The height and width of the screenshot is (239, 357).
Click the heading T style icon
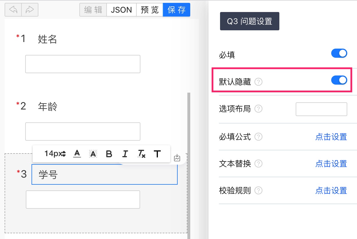tap(157, 154)
